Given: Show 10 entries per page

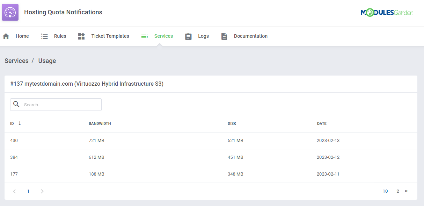Looking at the screenshot, I should coord(385,191).
